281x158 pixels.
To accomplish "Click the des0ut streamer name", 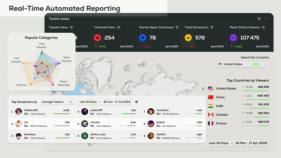I will (x=161, y=134).
